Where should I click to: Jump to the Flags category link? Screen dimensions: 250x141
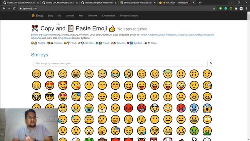pos(154,43)
